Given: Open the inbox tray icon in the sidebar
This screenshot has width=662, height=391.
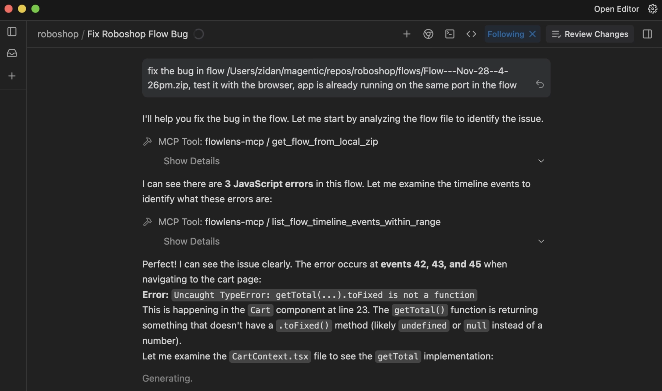Looking at the screenshot, I should pyautogui.click(x=12, y=53).
